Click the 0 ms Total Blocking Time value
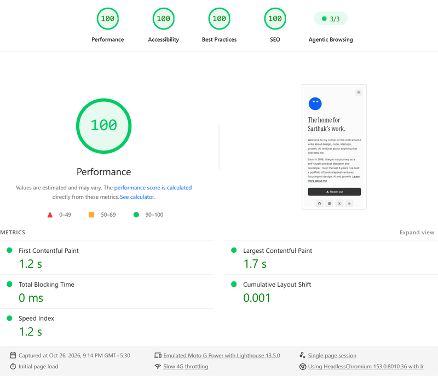The width and height of the screenshot is (438, 376). pyautogui.click(x=31, y=298)
